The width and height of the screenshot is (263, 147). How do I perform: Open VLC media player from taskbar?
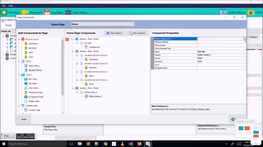tap(122, 144)
